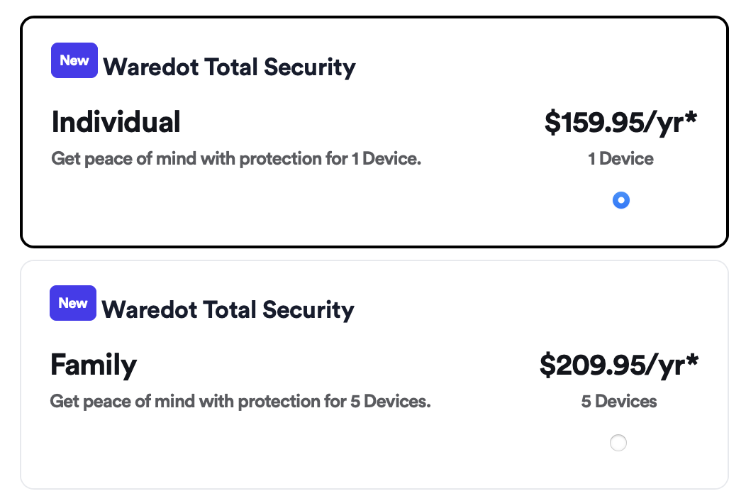Viewport: 746px width, 501px height.
Task: Click the New badge on the Family plan
Action: coord(72,303)
